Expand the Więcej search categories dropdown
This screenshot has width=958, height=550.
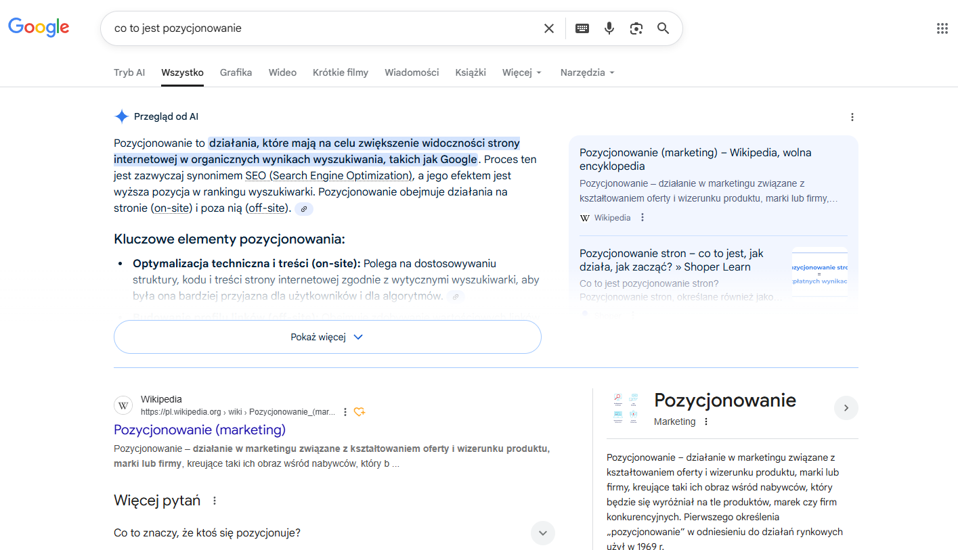[x=522, y=72]
